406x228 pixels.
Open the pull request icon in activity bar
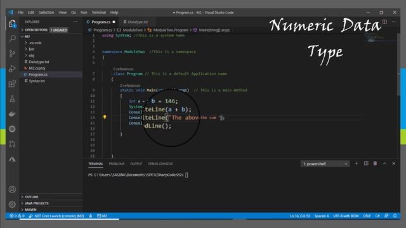[12, 144]
